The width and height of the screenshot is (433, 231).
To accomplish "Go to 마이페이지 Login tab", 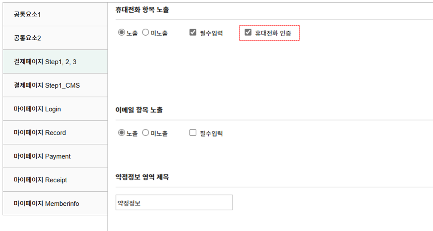I will (55, 109).
